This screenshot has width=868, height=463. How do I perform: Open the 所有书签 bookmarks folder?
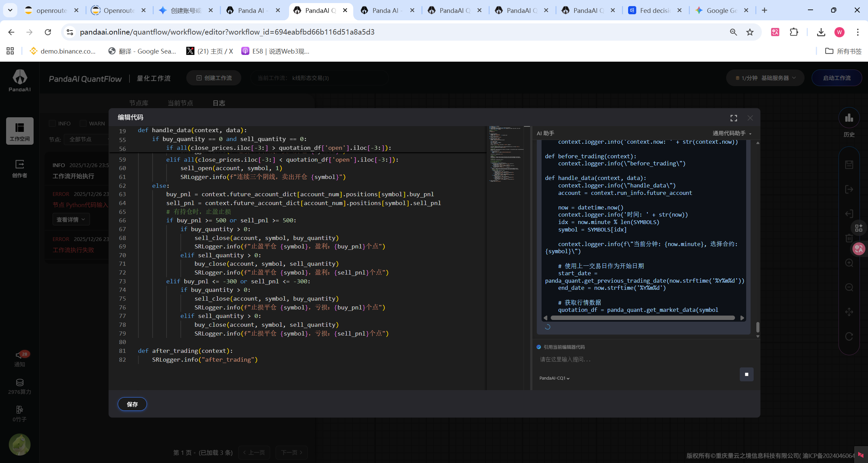coord(843,51)
